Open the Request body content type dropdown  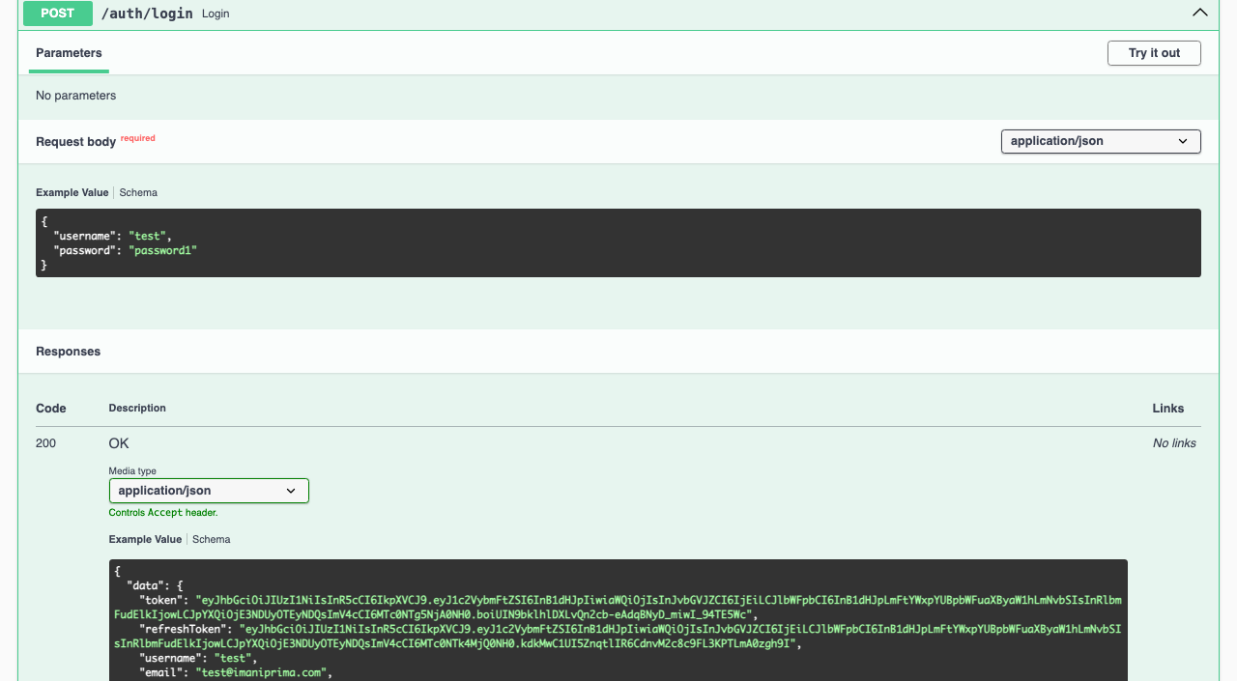click(1100, 141)
